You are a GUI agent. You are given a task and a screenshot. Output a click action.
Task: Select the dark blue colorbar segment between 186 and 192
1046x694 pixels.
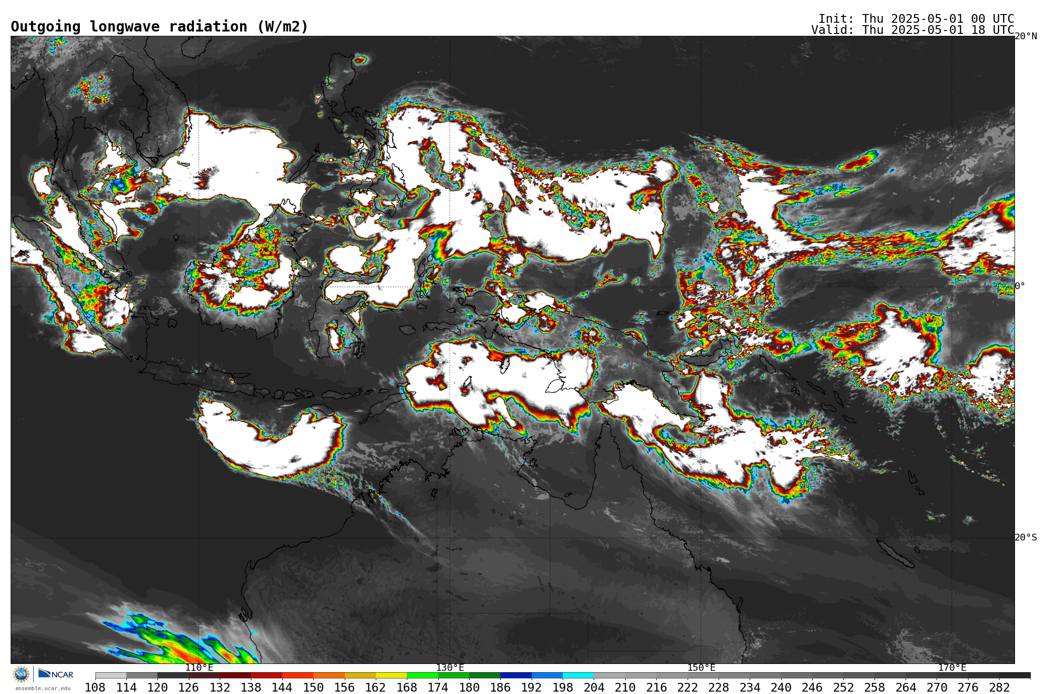(x=516, y=675)
